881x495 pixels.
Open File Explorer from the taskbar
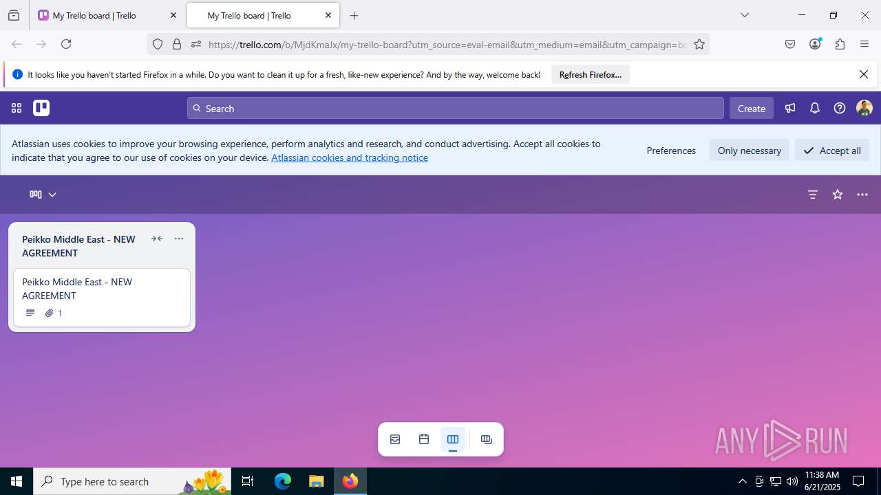[316, 481]
